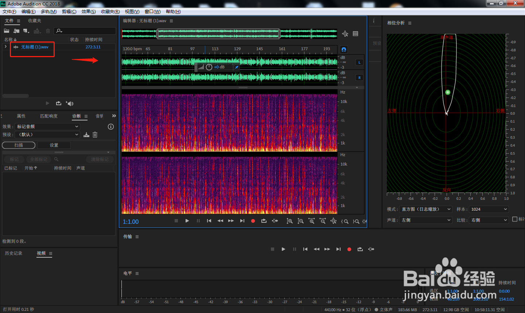Check the checkbox beside 比较 dropdown
Screen dimensions: 525x313
click(515, 219)
